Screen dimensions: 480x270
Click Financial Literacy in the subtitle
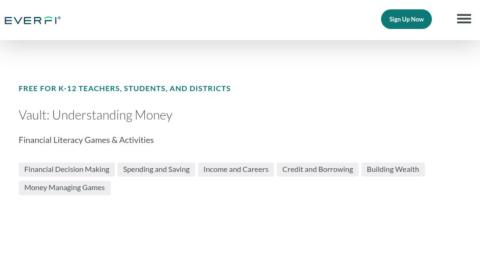click(51, 140)
